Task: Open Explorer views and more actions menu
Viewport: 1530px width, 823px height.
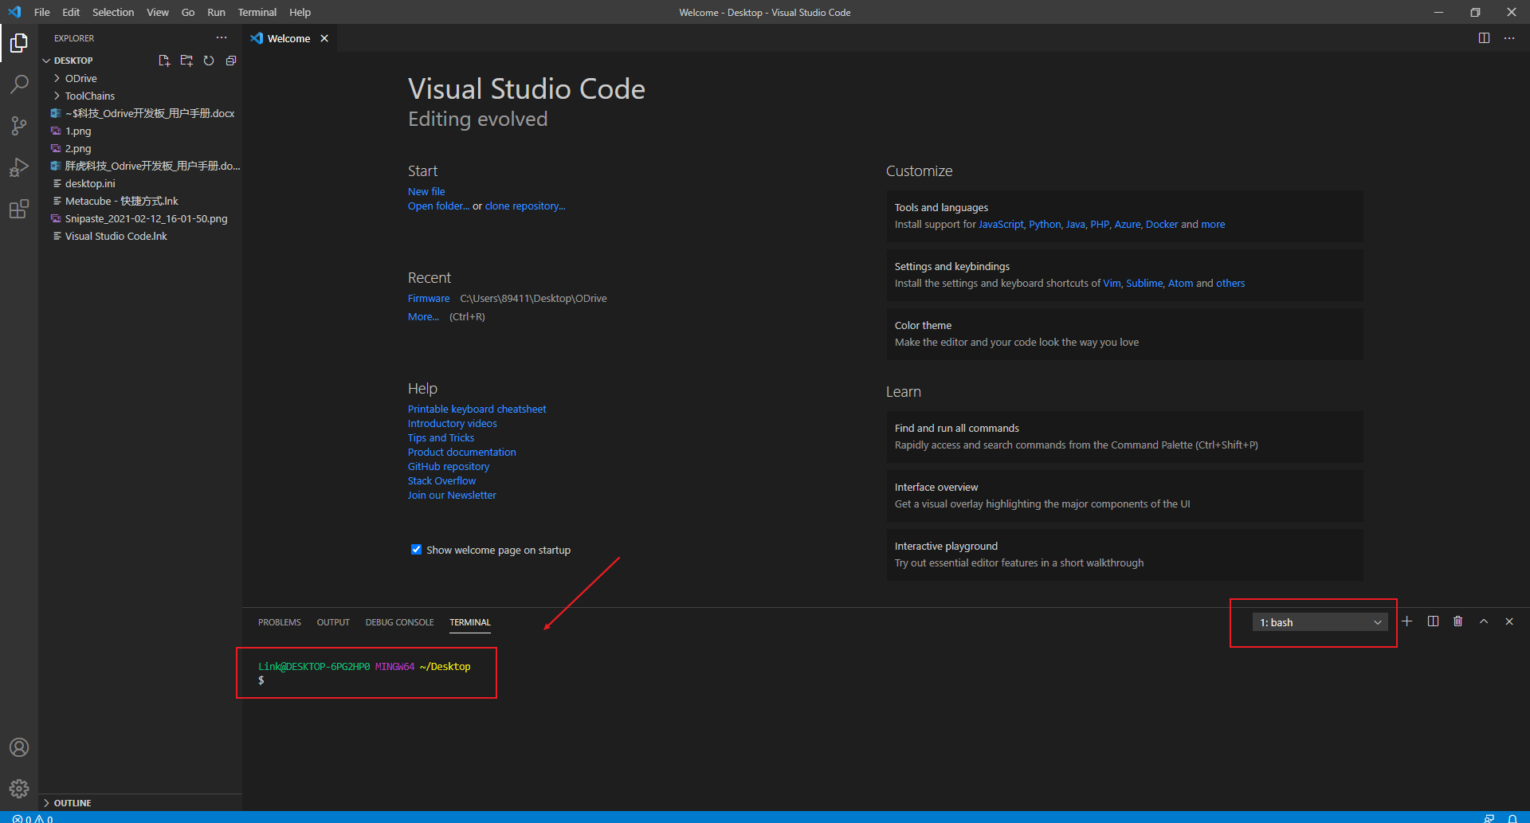Action: 222,37
